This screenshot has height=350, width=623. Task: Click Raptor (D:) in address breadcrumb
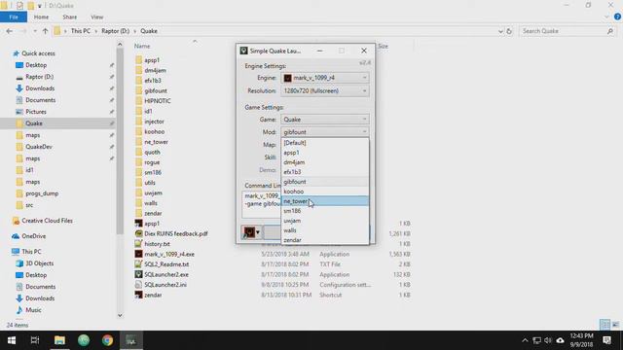pyautogui.click(x=115, y=31)
